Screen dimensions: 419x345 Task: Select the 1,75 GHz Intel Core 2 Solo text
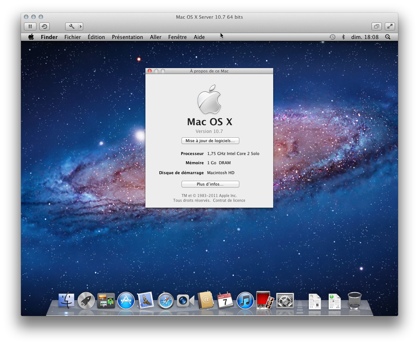click(233, 154)
